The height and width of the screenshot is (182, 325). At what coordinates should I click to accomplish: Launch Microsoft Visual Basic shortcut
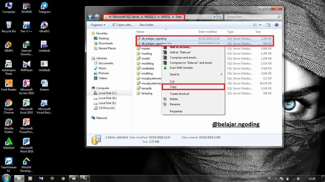(44, 107)
